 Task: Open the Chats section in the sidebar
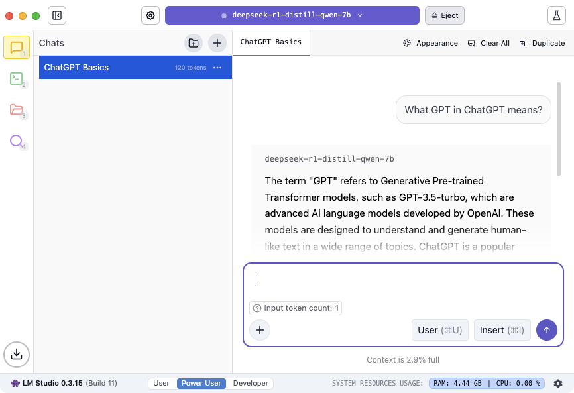click(x=17, y=48)
